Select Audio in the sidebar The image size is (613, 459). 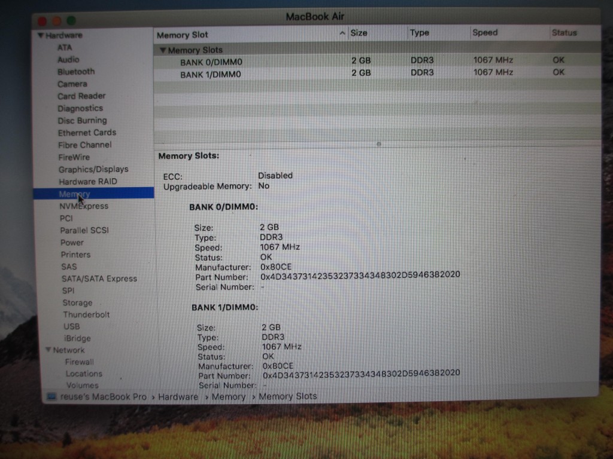coord(68,59)
